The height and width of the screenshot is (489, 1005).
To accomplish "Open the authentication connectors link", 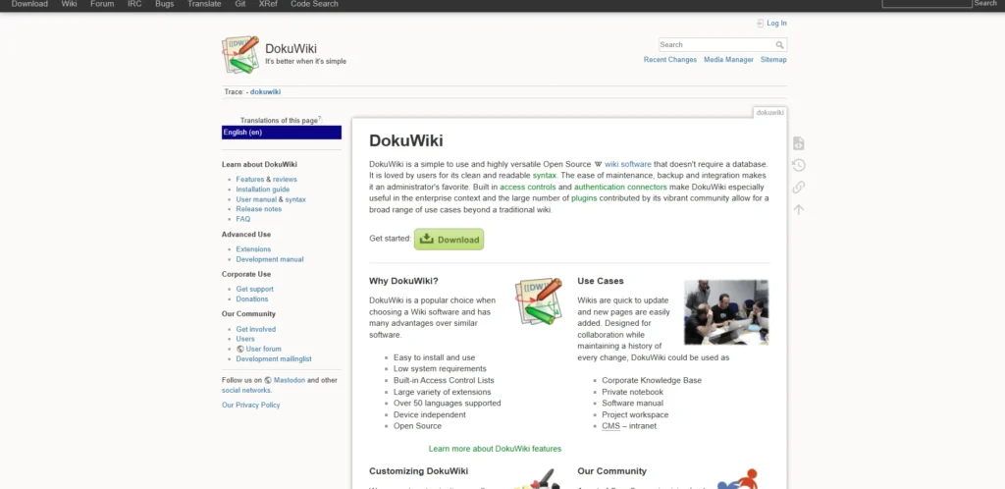I will click(620, 188).
